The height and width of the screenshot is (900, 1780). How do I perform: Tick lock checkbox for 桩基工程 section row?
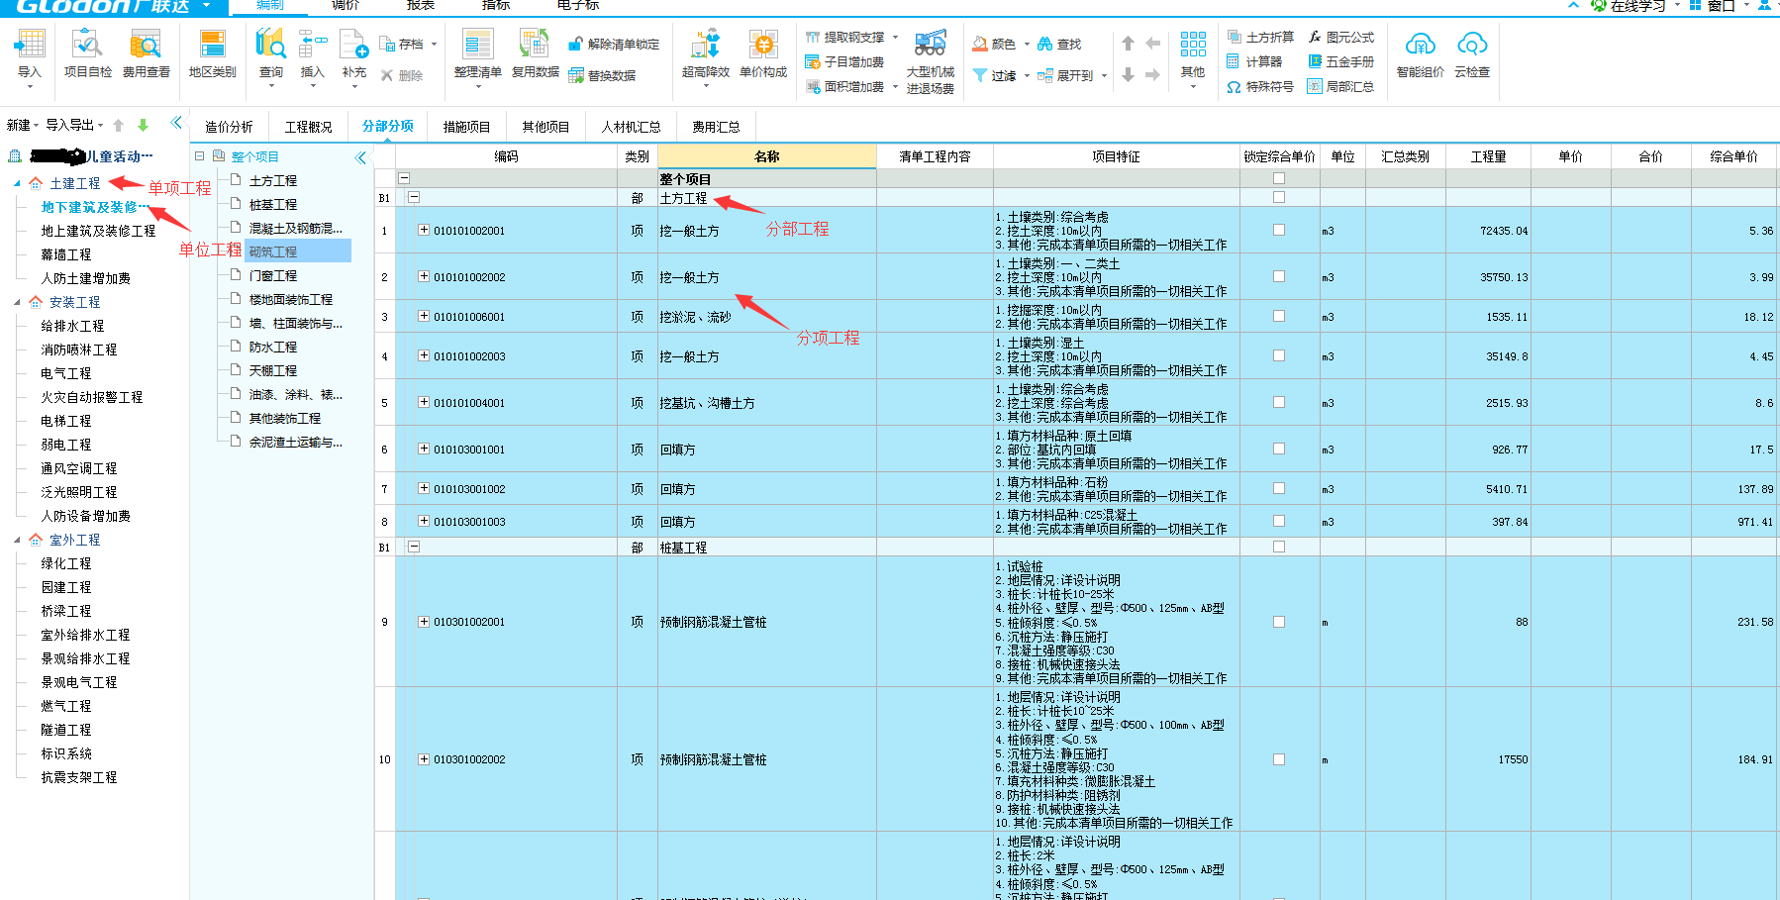pos(1278,547)
